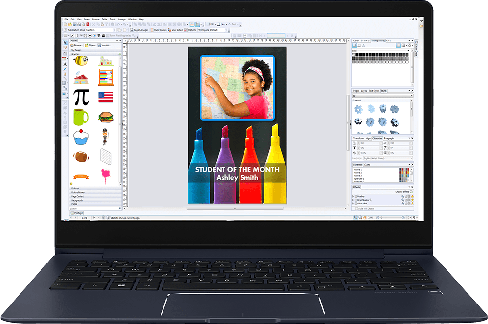
Task: Select the Pointer tool at top left
Action: pyautogui.click(x=65, y=43)
